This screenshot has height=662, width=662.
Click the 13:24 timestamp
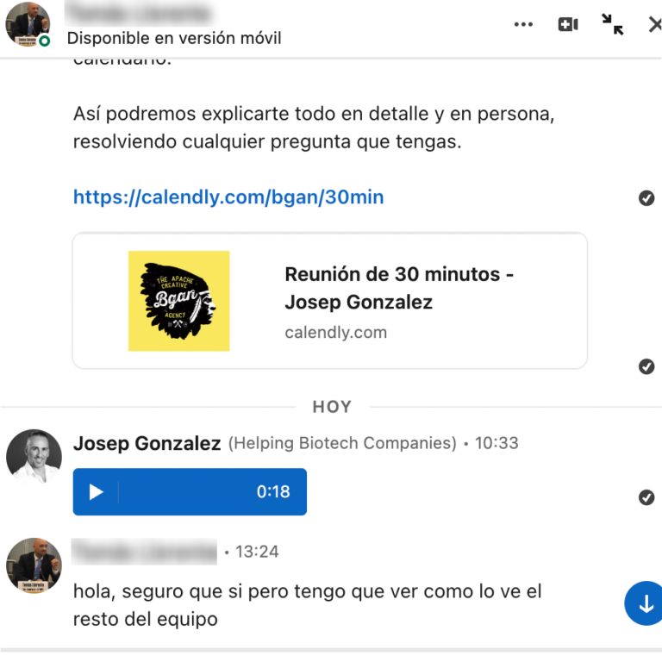(257, 552)
